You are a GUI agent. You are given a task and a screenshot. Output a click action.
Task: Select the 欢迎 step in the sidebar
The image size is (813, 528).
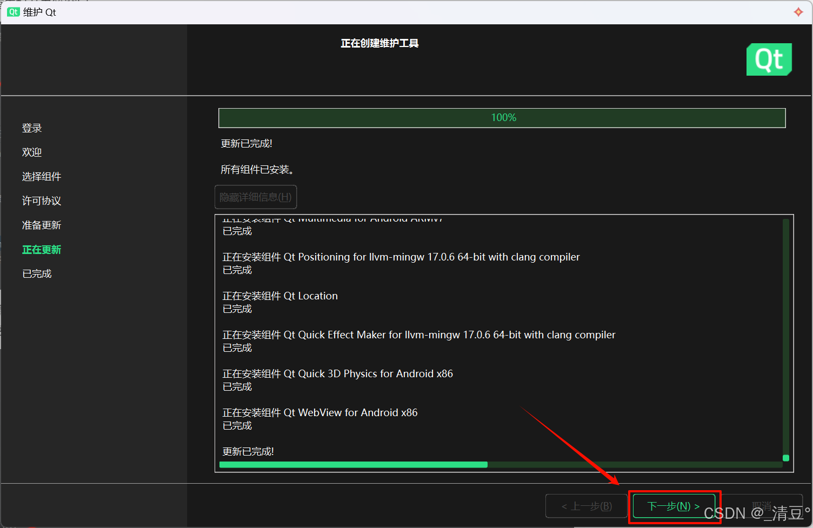coord(32,152)
